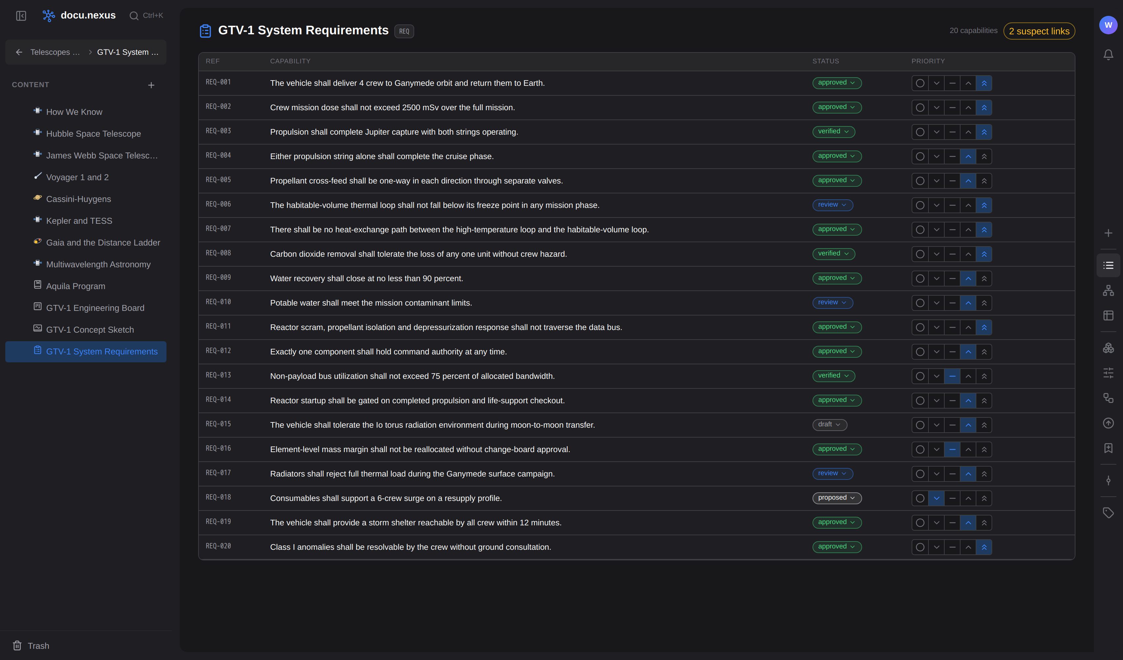Click REQ-019 storm shelter capability text

(415, 522)
